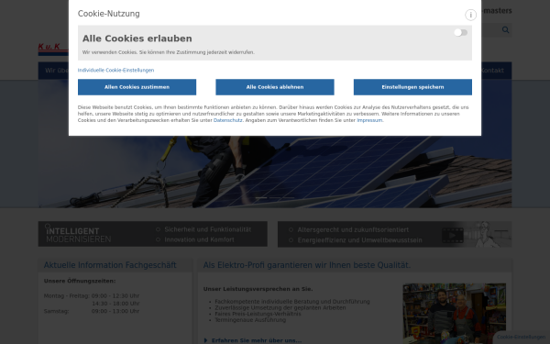Click the Cookie-Nutzung dialog title
Viewport: 550px width, 344px height.
[x=109, y=14]
